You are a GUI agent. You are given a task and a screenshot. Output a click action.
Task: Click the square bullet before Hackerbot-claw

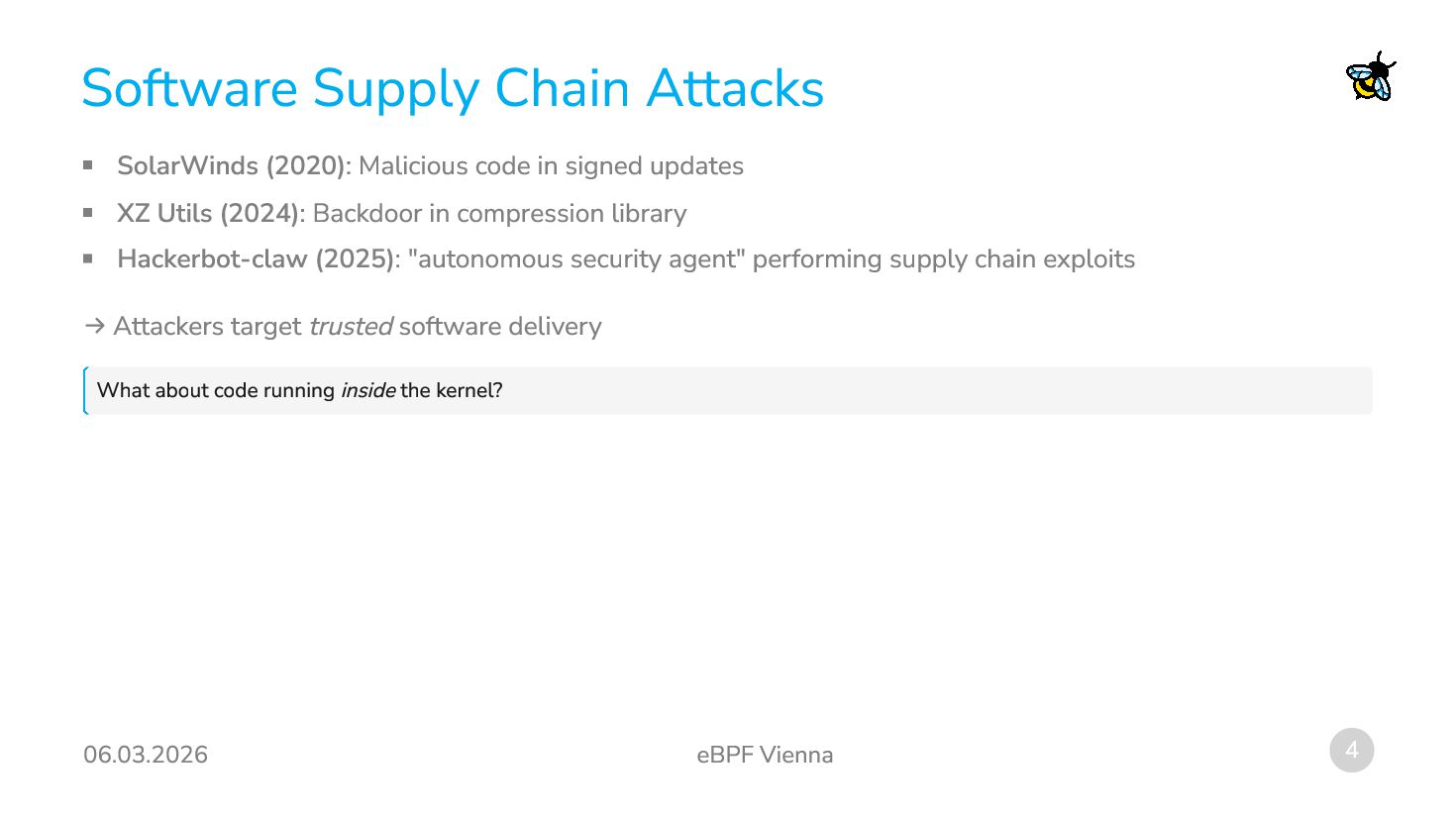coord(88,258)
